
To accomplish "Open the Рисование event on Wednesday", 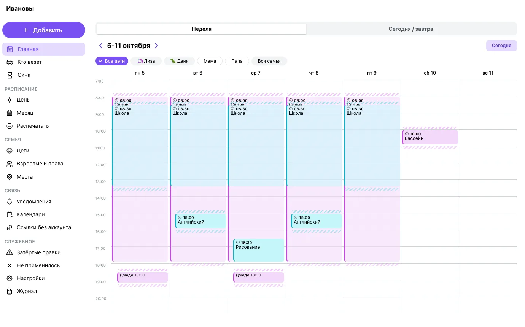I will pos(259,250).
